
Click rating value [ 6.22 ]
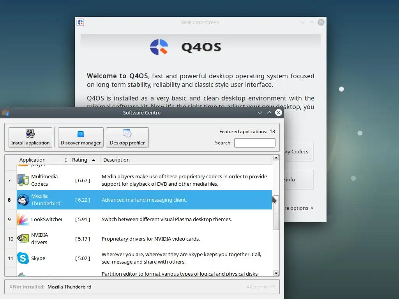pos(83,200)
